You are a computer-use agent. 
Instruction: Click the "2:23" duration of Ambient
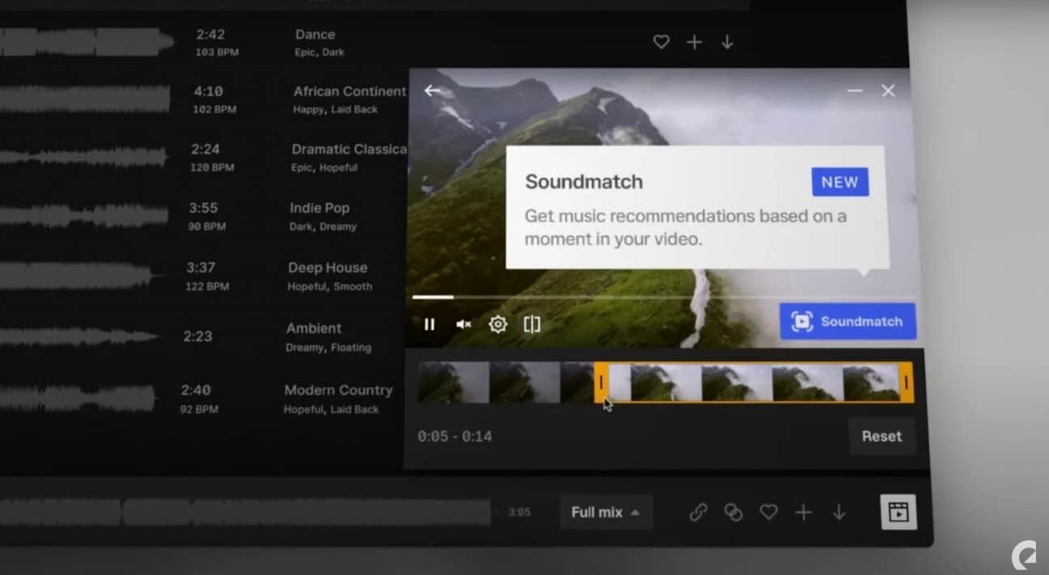point(198,336)
